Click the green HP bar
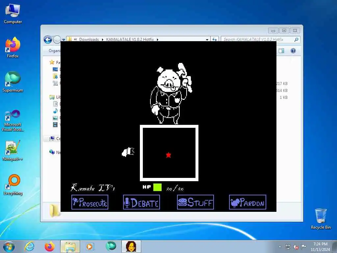The height and width of the screenshot is (253, 337). [x=157, y=187]
